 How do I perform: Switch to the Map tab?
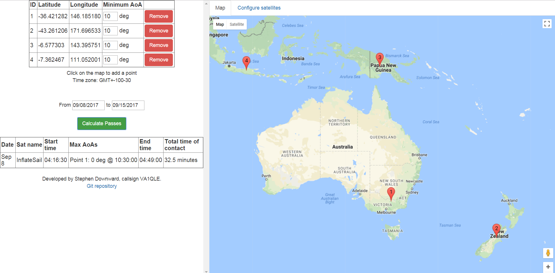click(220, 8)
